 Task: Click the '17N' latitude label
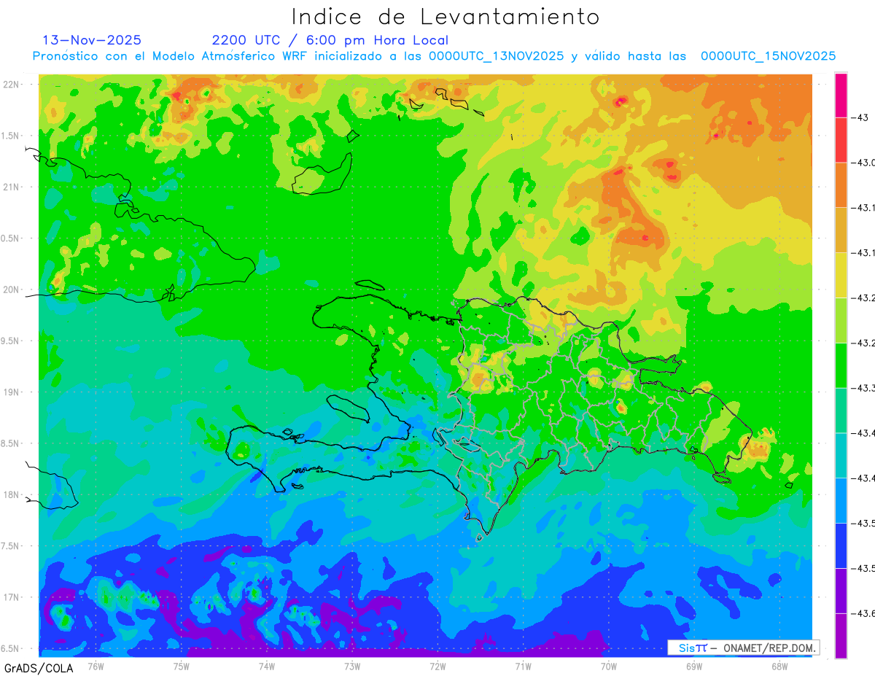pyautogui.click(x=12, y=597)
